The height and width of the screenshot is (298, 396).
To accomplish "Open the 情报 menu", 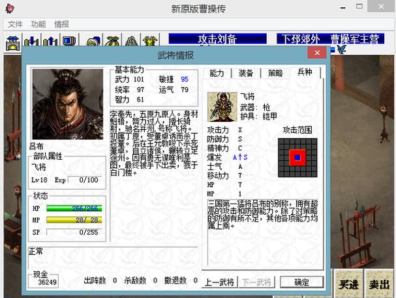I will tap(61, 24).
